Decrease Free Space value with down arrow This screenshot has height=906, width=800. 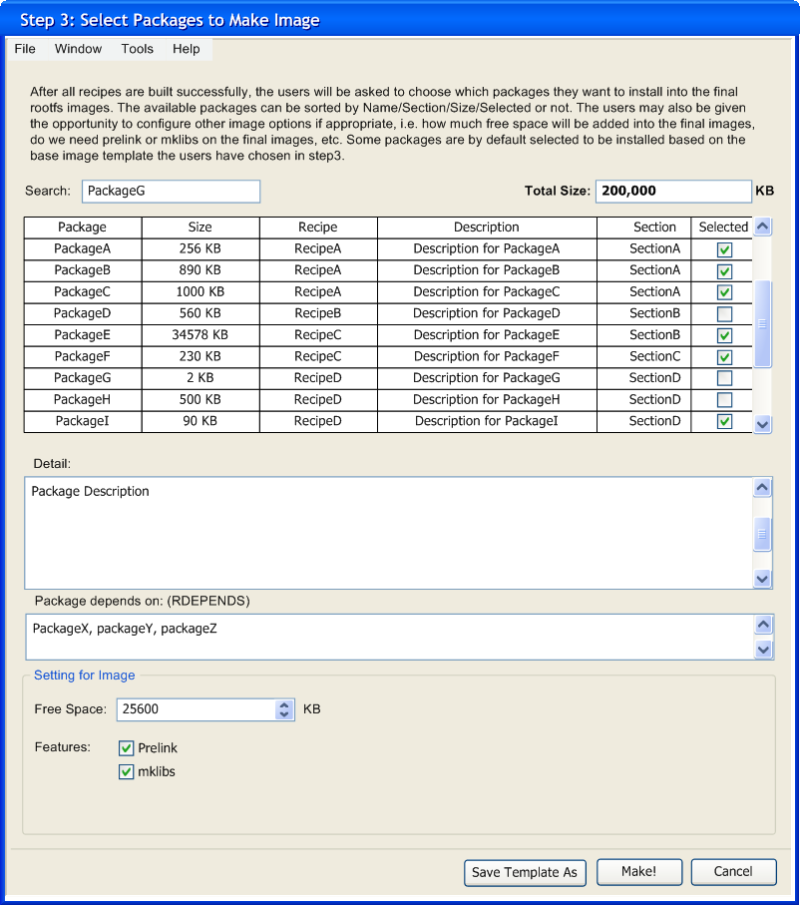coord(284,714)
